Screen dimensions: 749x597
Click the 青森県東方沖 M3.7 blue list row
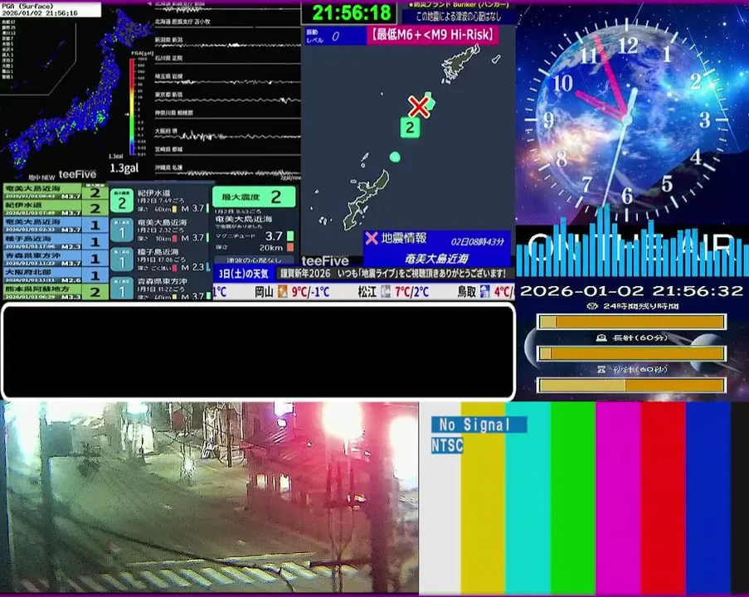56,259
